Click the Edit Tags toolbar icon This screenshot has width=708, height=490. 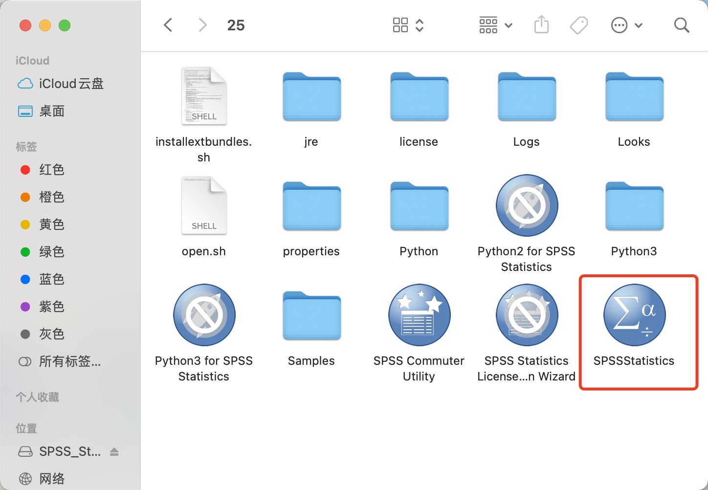pyautogui.click(x=579, y=25)
